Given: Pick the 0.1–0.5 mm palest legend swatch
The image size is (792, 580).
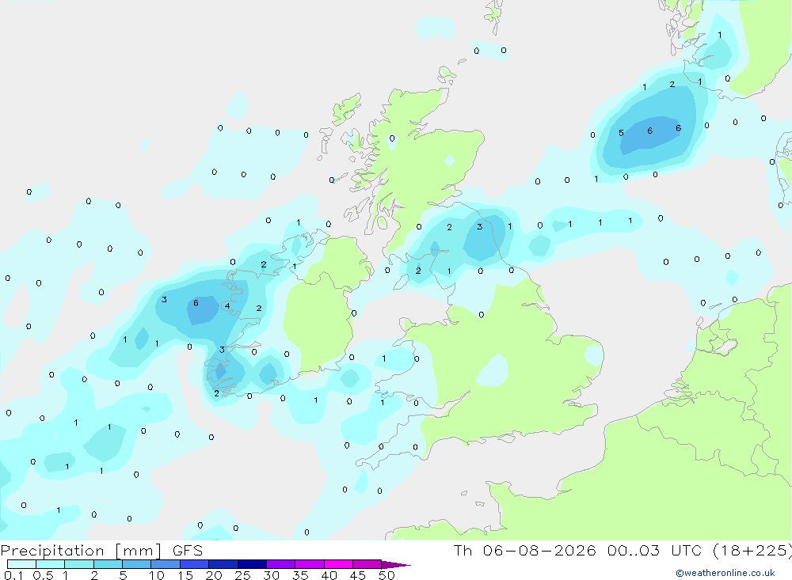Looking at the screenshot, I should pos(21,564).
